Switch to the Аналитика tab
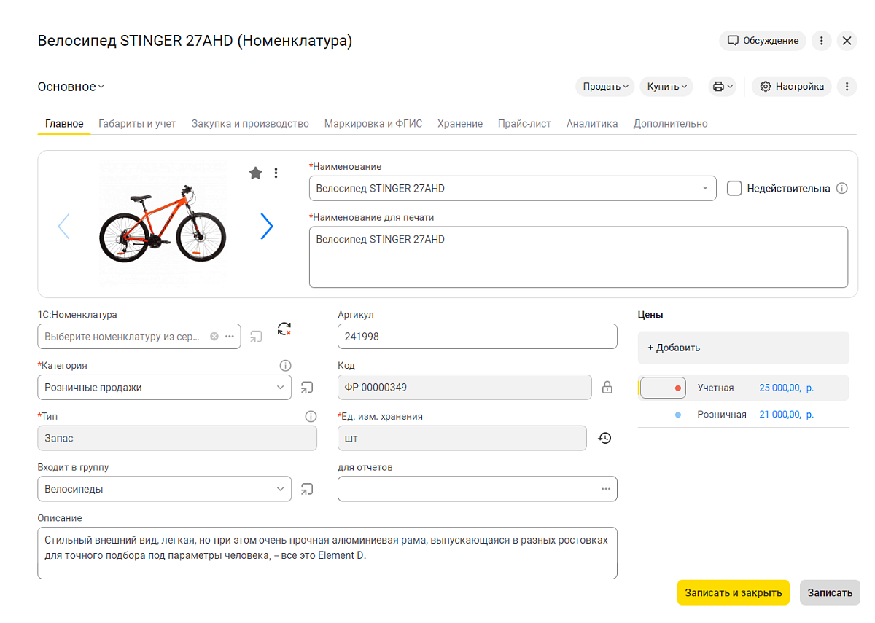Image resolution: width=875 pixels, height=623 pixels. point(592,124)
